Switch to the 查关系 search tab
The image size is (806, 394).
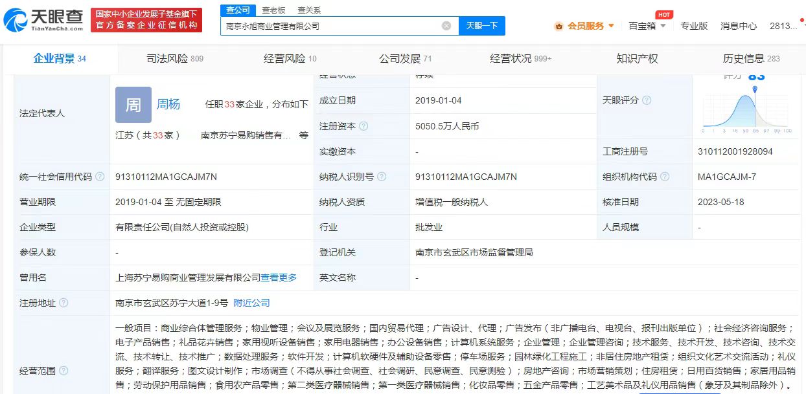pyautogui.click(x=309, y=10)
